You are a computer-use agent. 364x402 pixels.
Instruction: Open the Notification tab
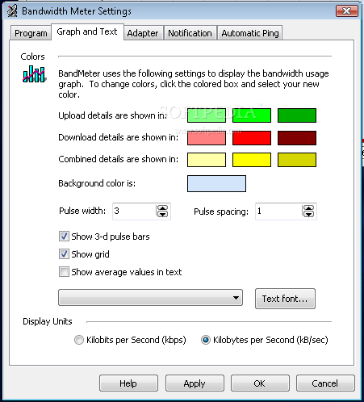[190, 33]
